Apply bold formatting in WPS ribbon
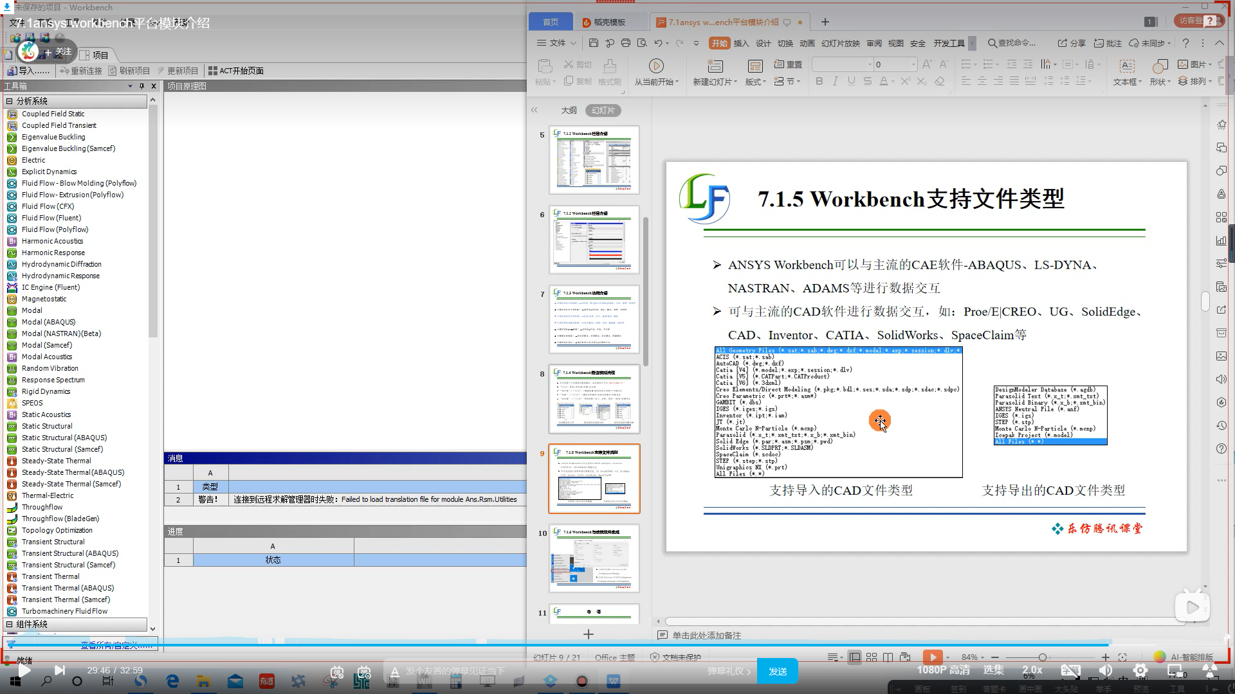Viewport: 1235px width, 694px height. (819, 81)
